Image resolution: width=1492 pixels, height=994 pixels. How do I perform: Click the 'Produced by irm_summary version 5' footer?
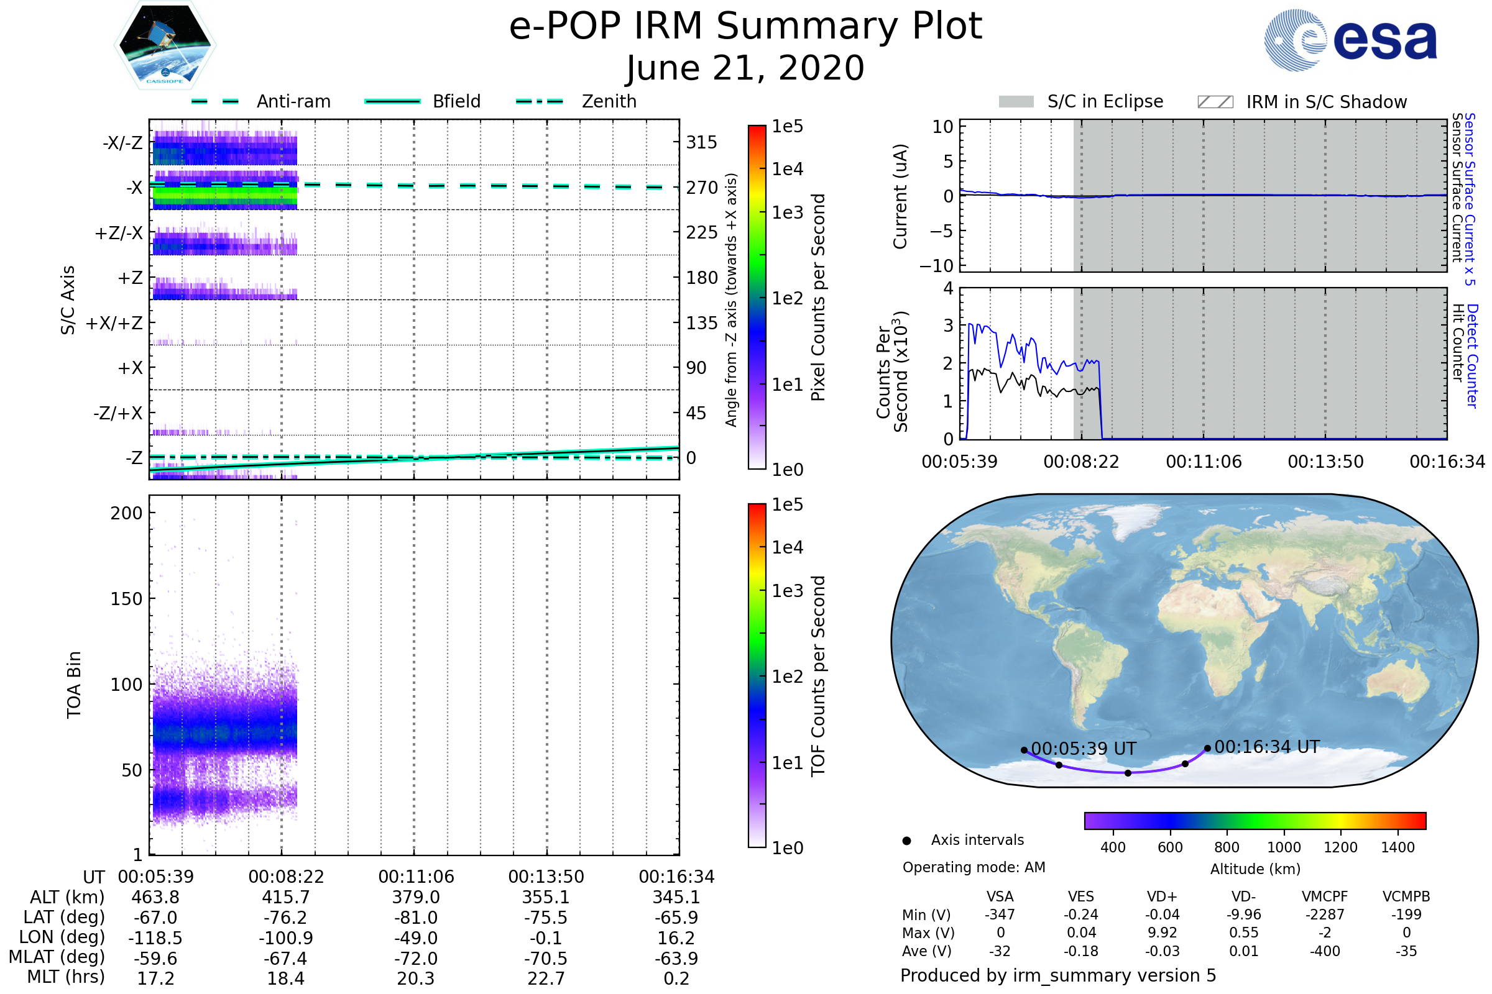1058,975
